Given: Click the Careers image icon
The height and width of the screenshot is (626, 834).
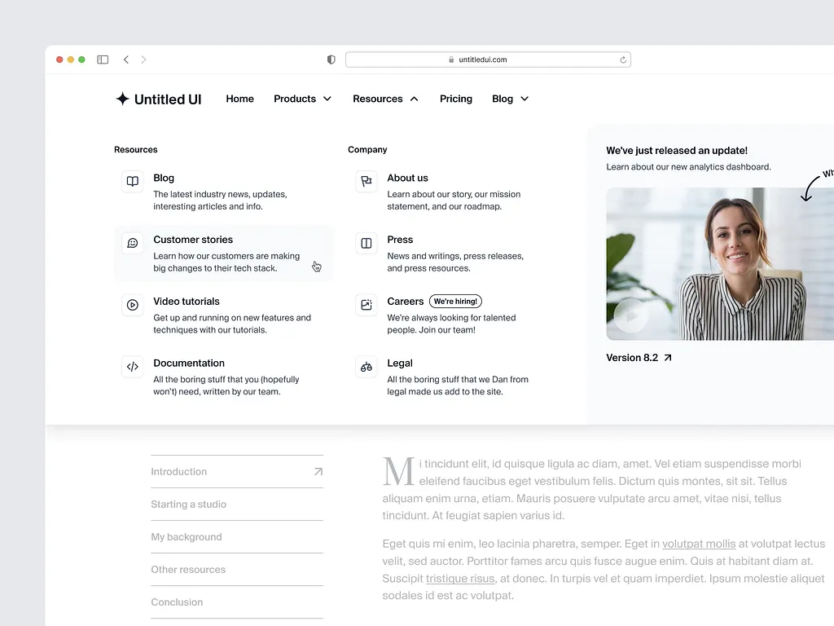Looking at the screenshot, I should [367, 305].
